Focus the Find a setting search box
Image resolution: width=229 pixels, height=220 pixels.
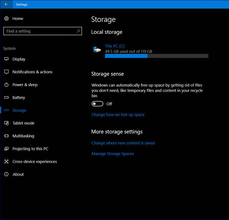click(x=39, y=31)
